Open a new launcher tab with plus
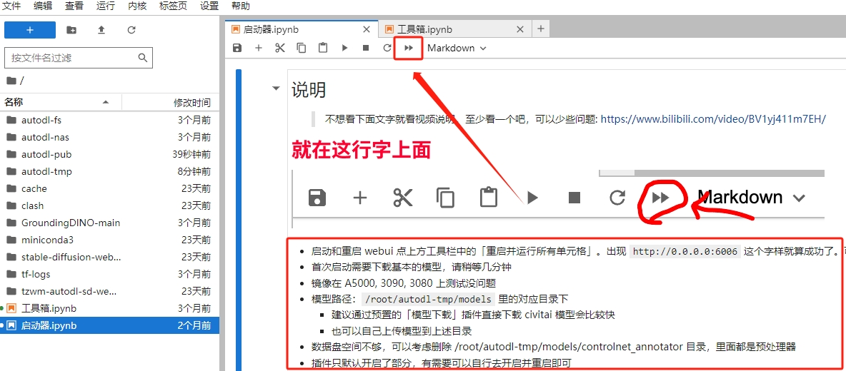This screenshot has width=846, height=371. [x=541, y=30]
